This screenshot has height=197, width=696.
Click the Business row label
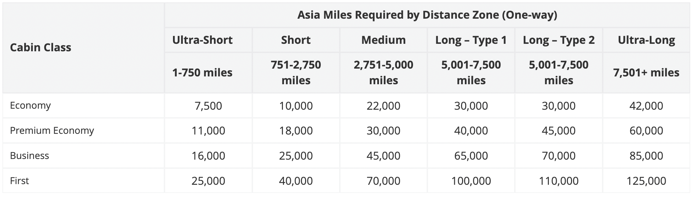click(30, 156)
